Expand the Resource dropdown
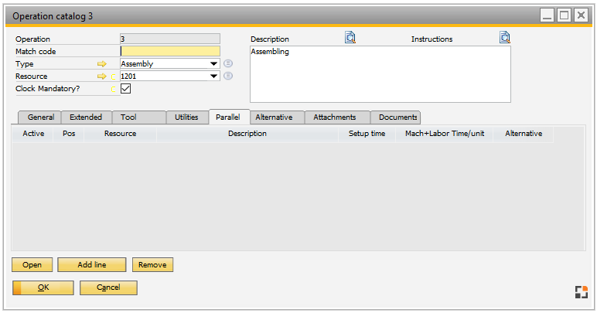This screenshot has width=597, height=313. click(213, 77)
